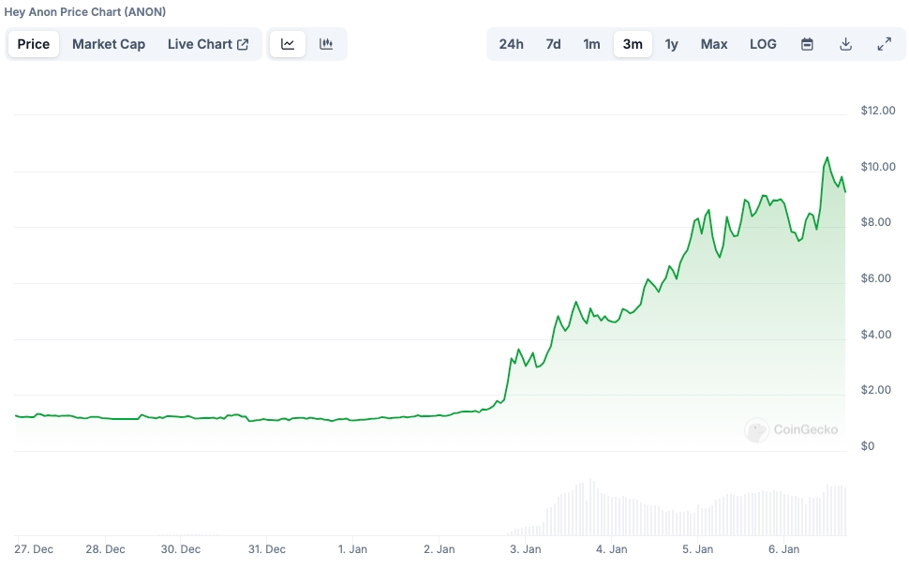Viewport: 909px width, 569px height.
Task: Select the 1y time range
Action: (671, 44)
